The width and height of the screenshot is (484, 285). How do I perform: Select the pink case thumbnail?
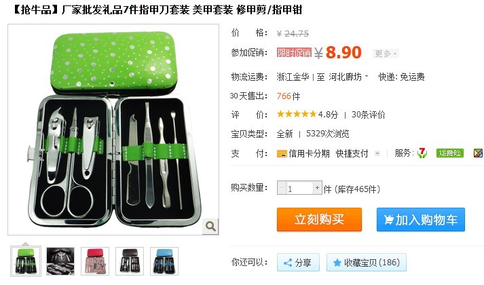pyautogui.click(x=95, y=261)
